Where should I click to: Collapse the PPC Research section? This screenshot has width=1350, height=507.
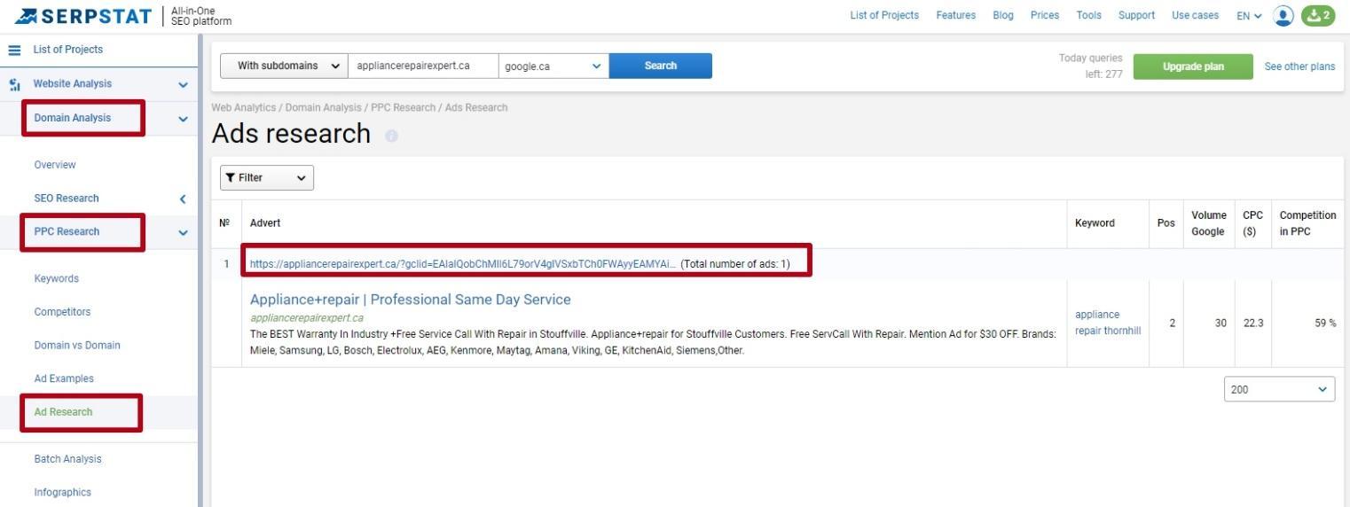(183, 232)
